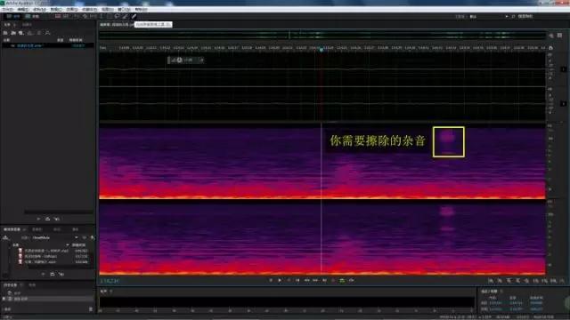570x320 pixels.
Task: Switch to the Waveform editor view
Action: point(13,16)
